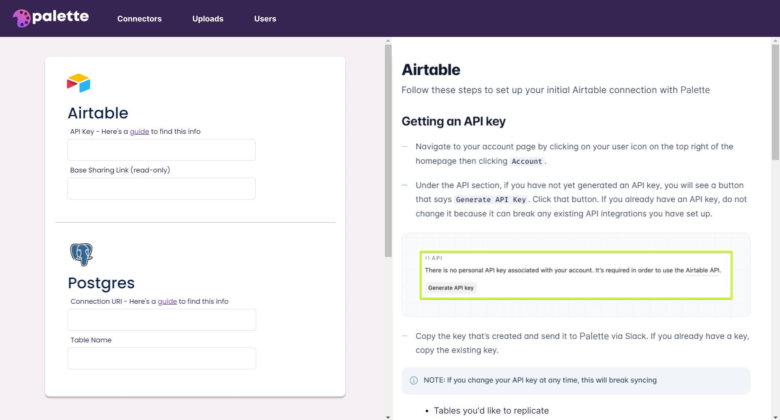The width and height of the screenshot is (780, 420).
Task: Focus the Table Name input field
Action: pos(162,358)
